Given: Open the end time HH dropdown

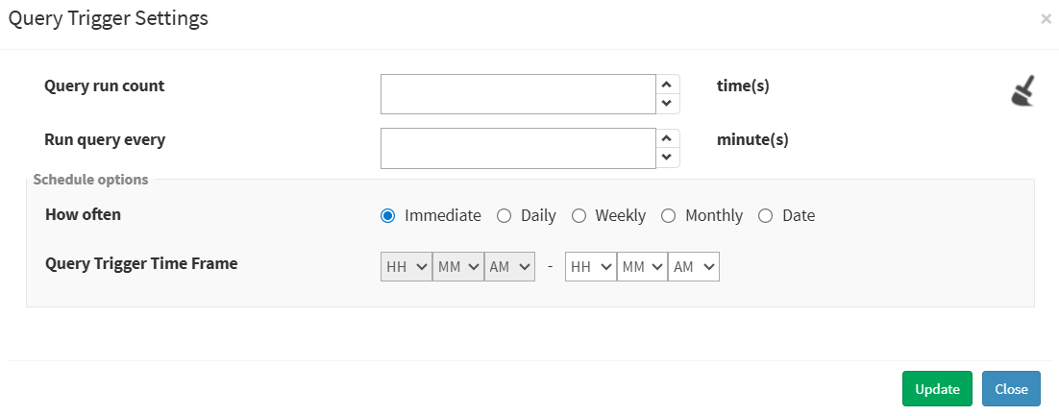Looking at the screenshot, I should click(x=591, y=267).
